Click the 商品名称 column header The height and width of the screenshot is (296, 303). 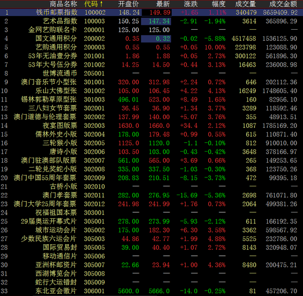tap(63, 4)
